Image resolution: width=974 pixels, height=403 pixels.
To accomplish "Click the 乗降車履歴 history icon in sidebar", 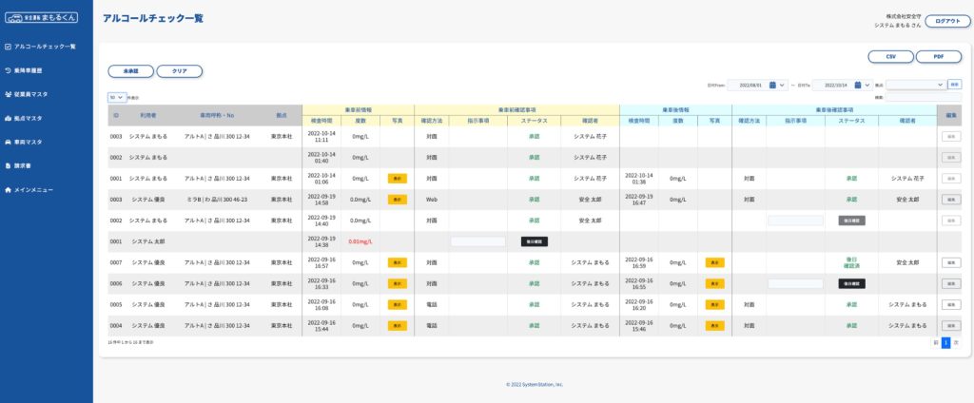I will 8,70.
